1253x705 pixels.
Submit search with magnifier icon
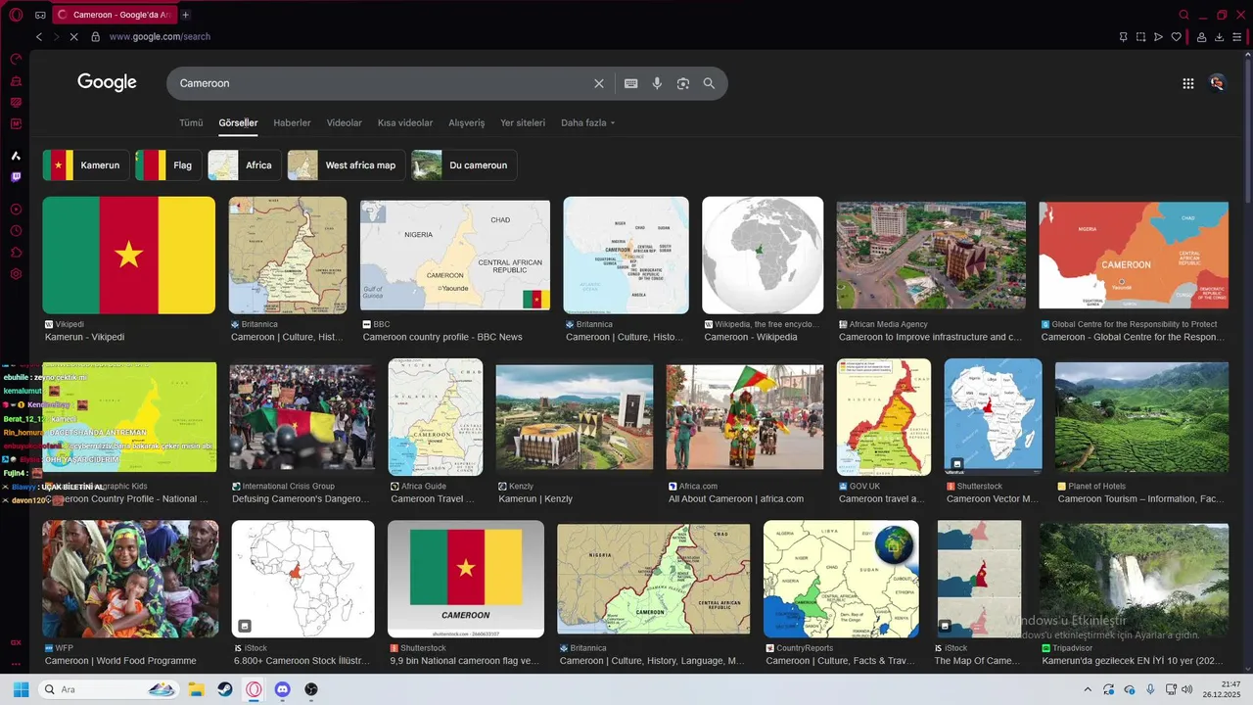pyautogui.click(x=709, y=83)
